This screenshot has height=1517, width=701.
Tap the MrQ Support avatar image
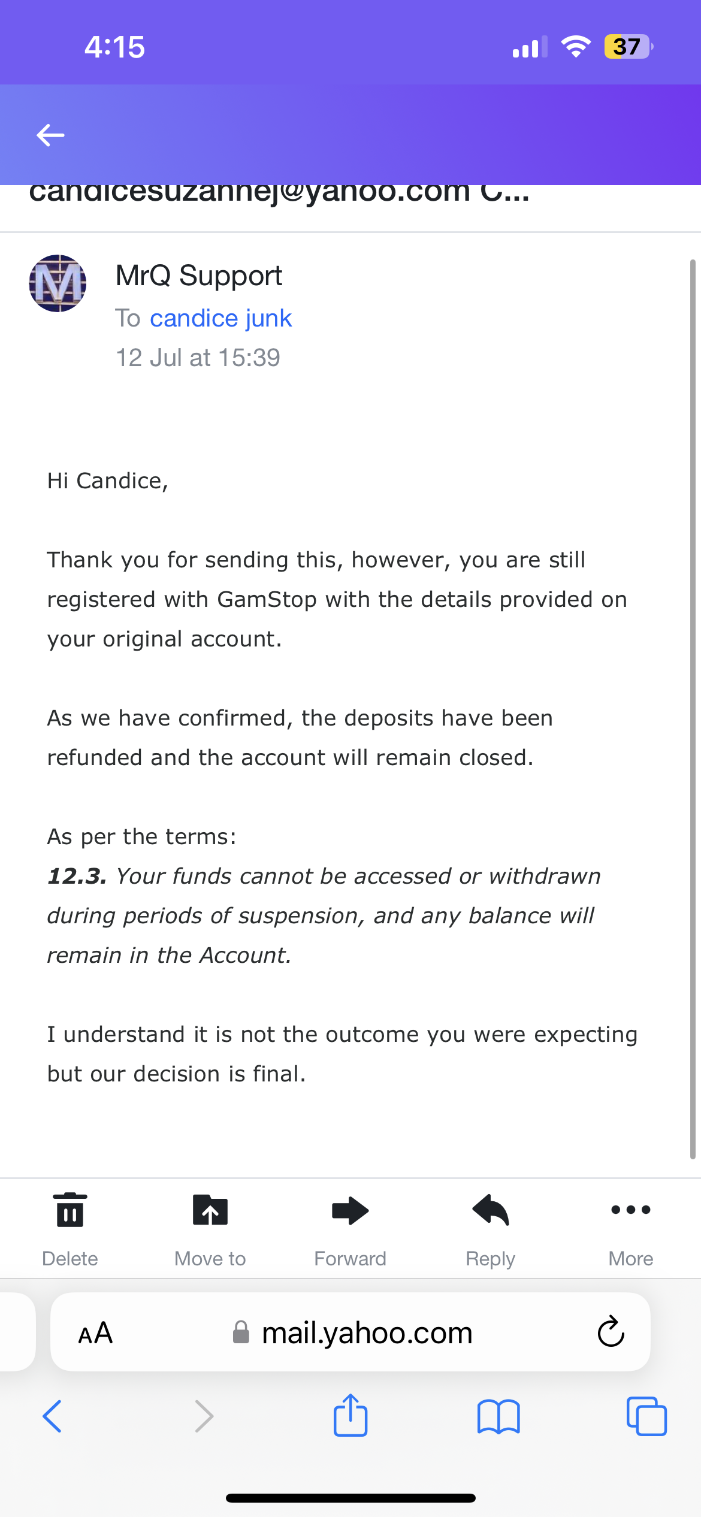58,283
